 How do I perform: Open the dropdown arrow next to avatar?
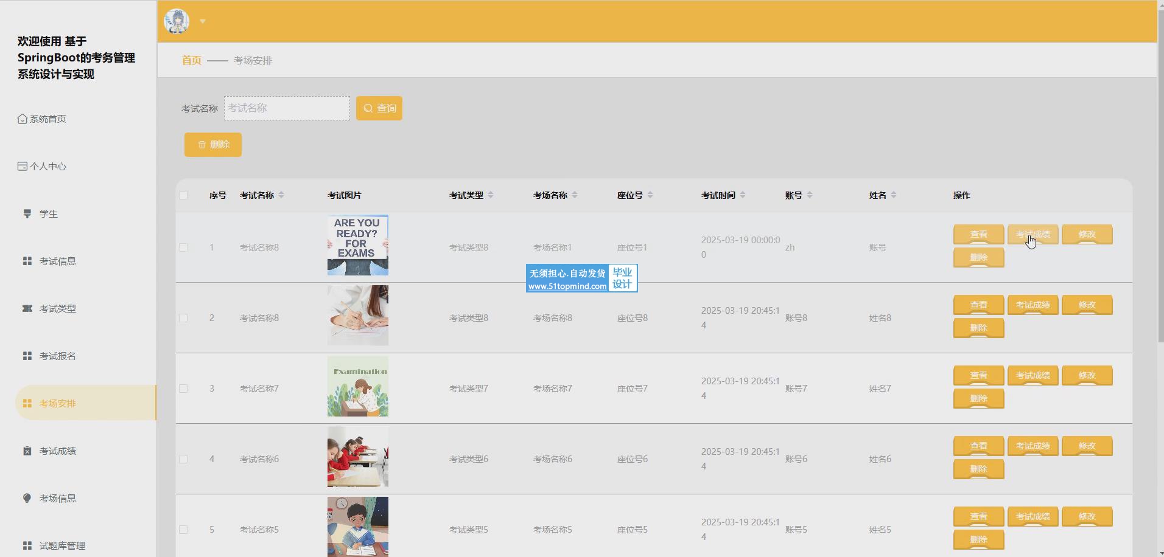click(203, 21)
